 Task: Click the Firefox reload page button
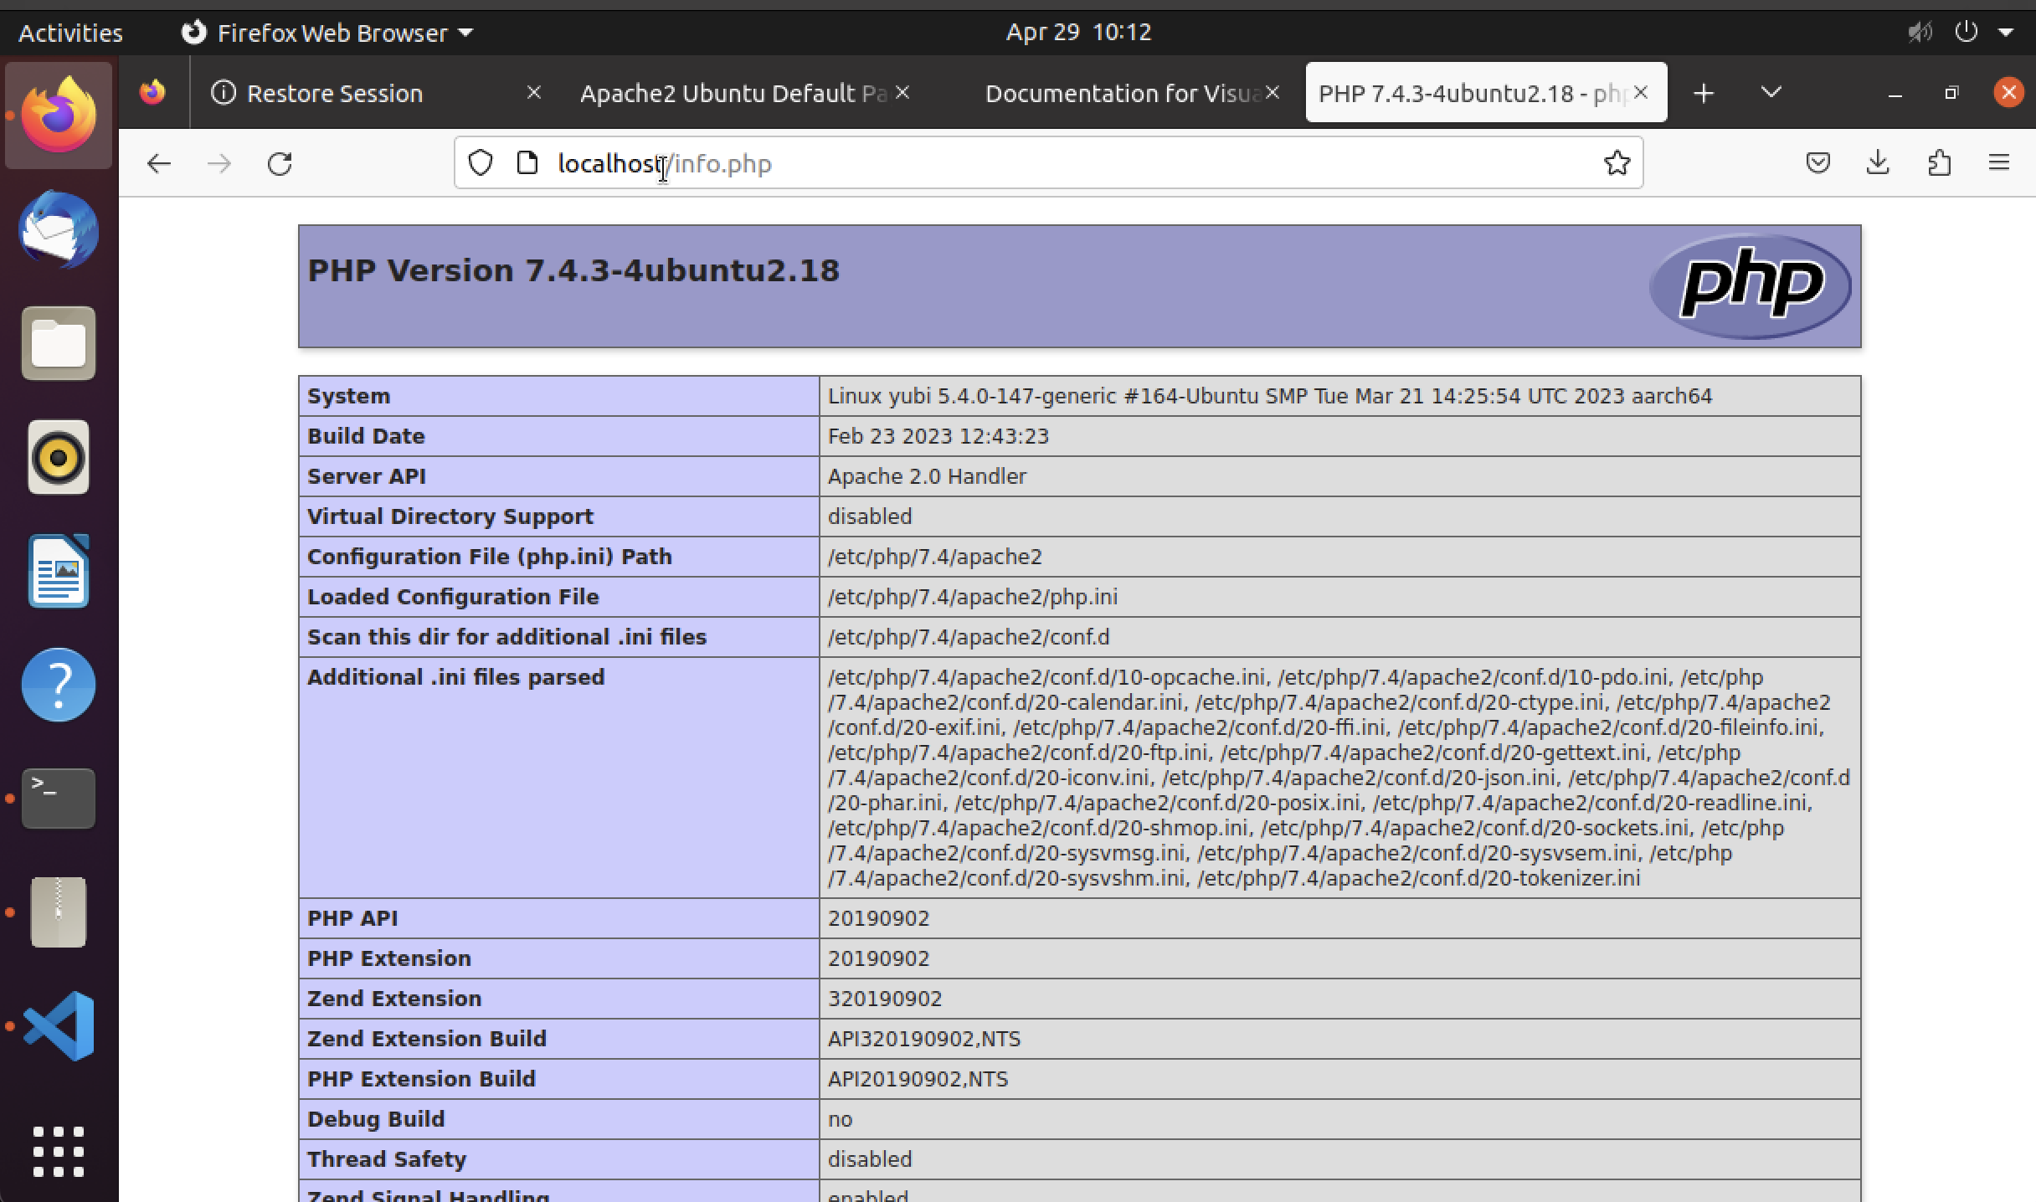pyautogui.click(x=280, y=163)
